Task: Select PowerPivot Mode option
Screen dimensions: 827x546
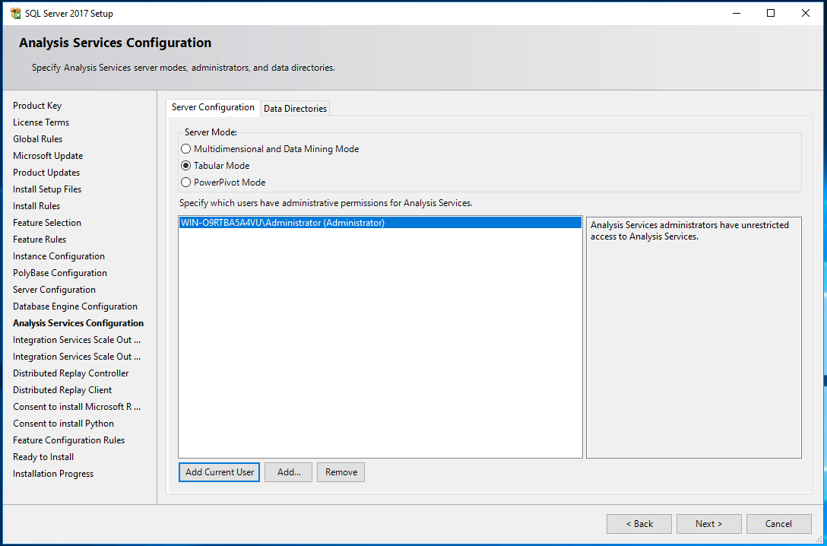Action: coord(186,183)
